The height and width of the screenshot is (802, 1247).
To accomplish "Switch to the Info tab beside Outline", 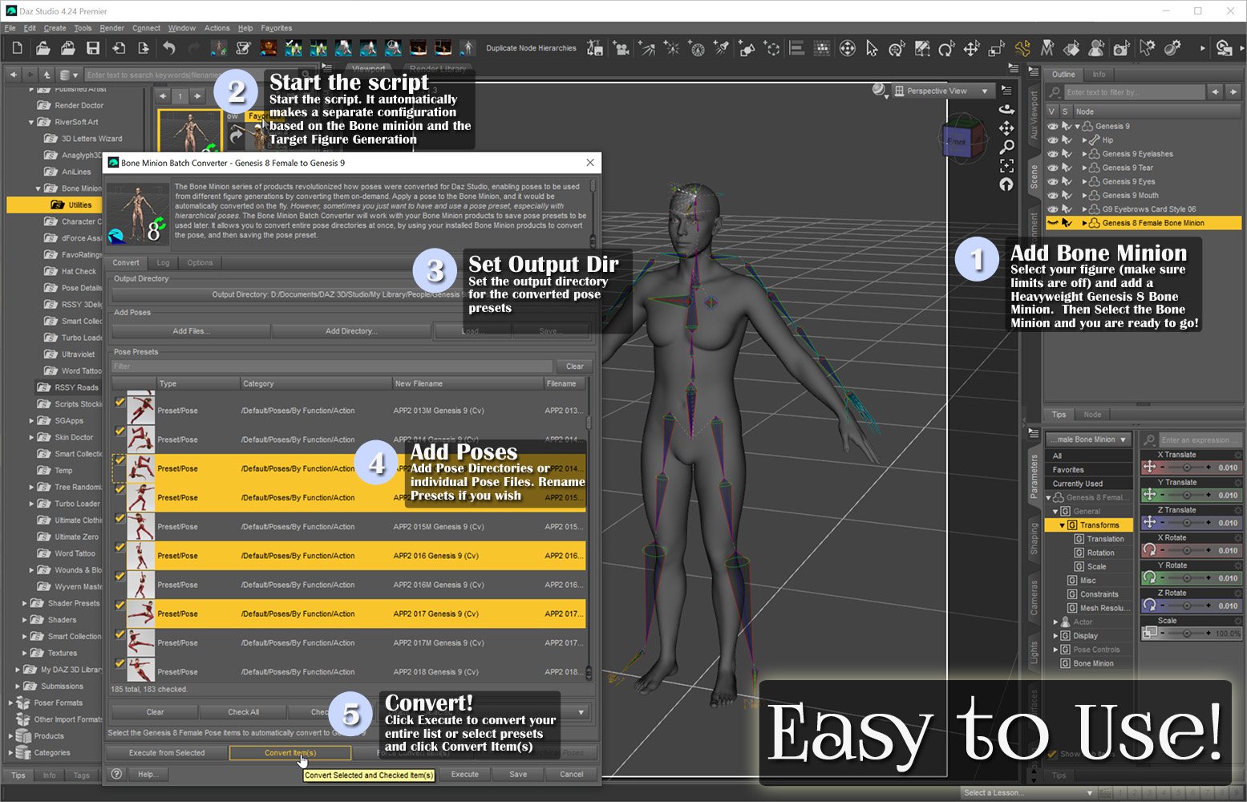I will point(1099,74).
